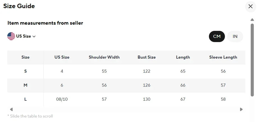Click the vertical scrollbar thumb
The image size is (258, 122).
252,60
